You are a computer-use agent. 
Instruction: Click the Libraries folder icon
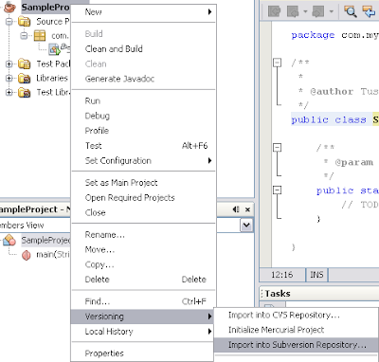[x=25, y=78]
